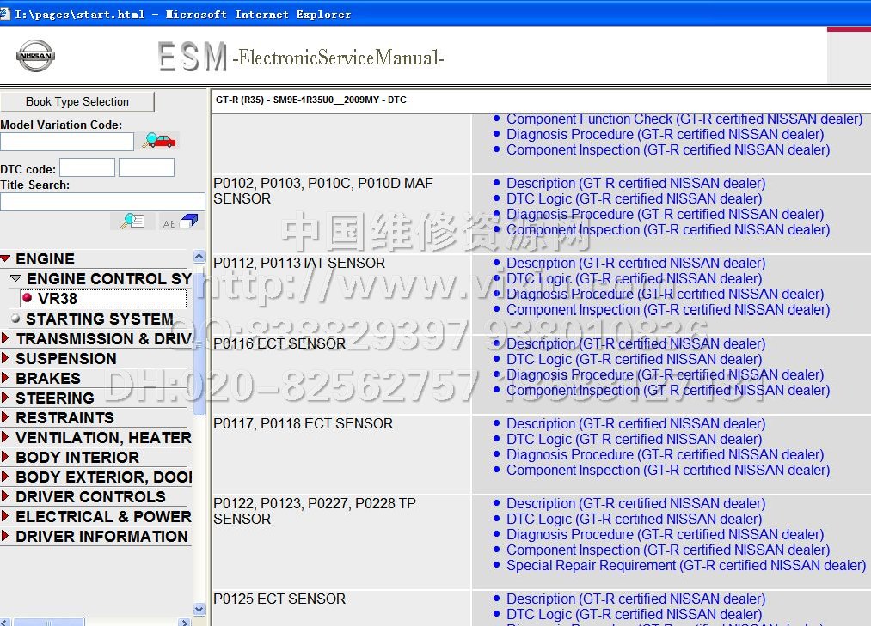Open DTC Logic for P0116 ECT SENSOR
This screenshot has height=626, width=871.
point(634,359)
